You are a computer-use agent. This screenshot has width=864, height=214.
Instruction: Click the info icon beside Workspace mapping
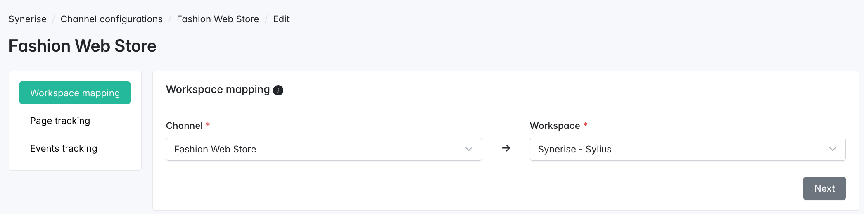(x=278, y=90)
